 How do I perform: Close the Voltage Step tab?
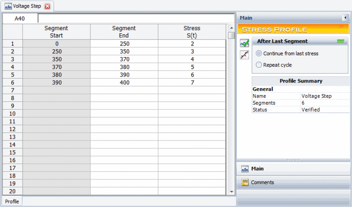click(47, 7)
